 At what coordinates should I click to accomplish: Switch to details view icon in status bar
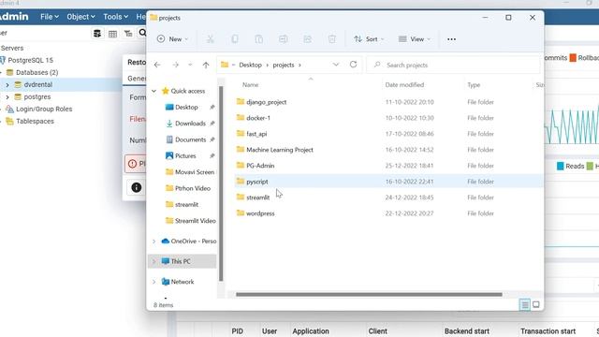tap(525, 304)
